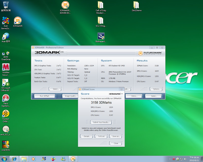Switch to 3DMark06 taskbar button

(73, 159)
